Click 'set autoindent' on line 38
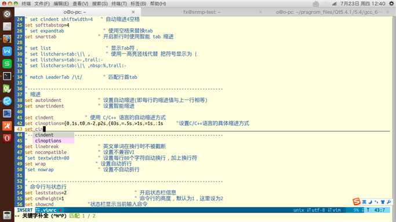This screenshot has width=396, height=222. point(43,100)
